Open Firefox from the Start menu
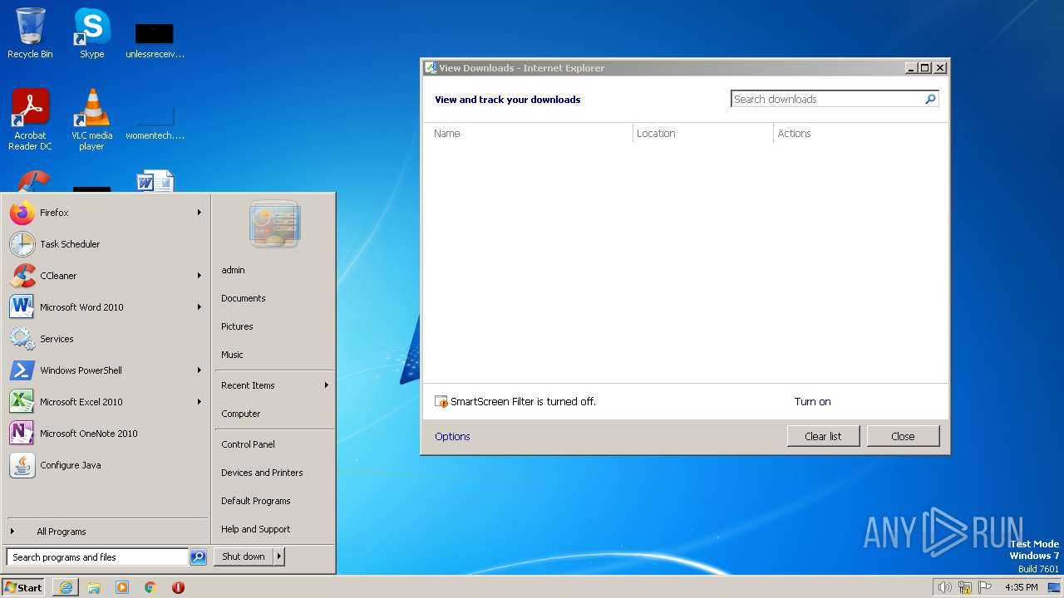 coord(106,213)
